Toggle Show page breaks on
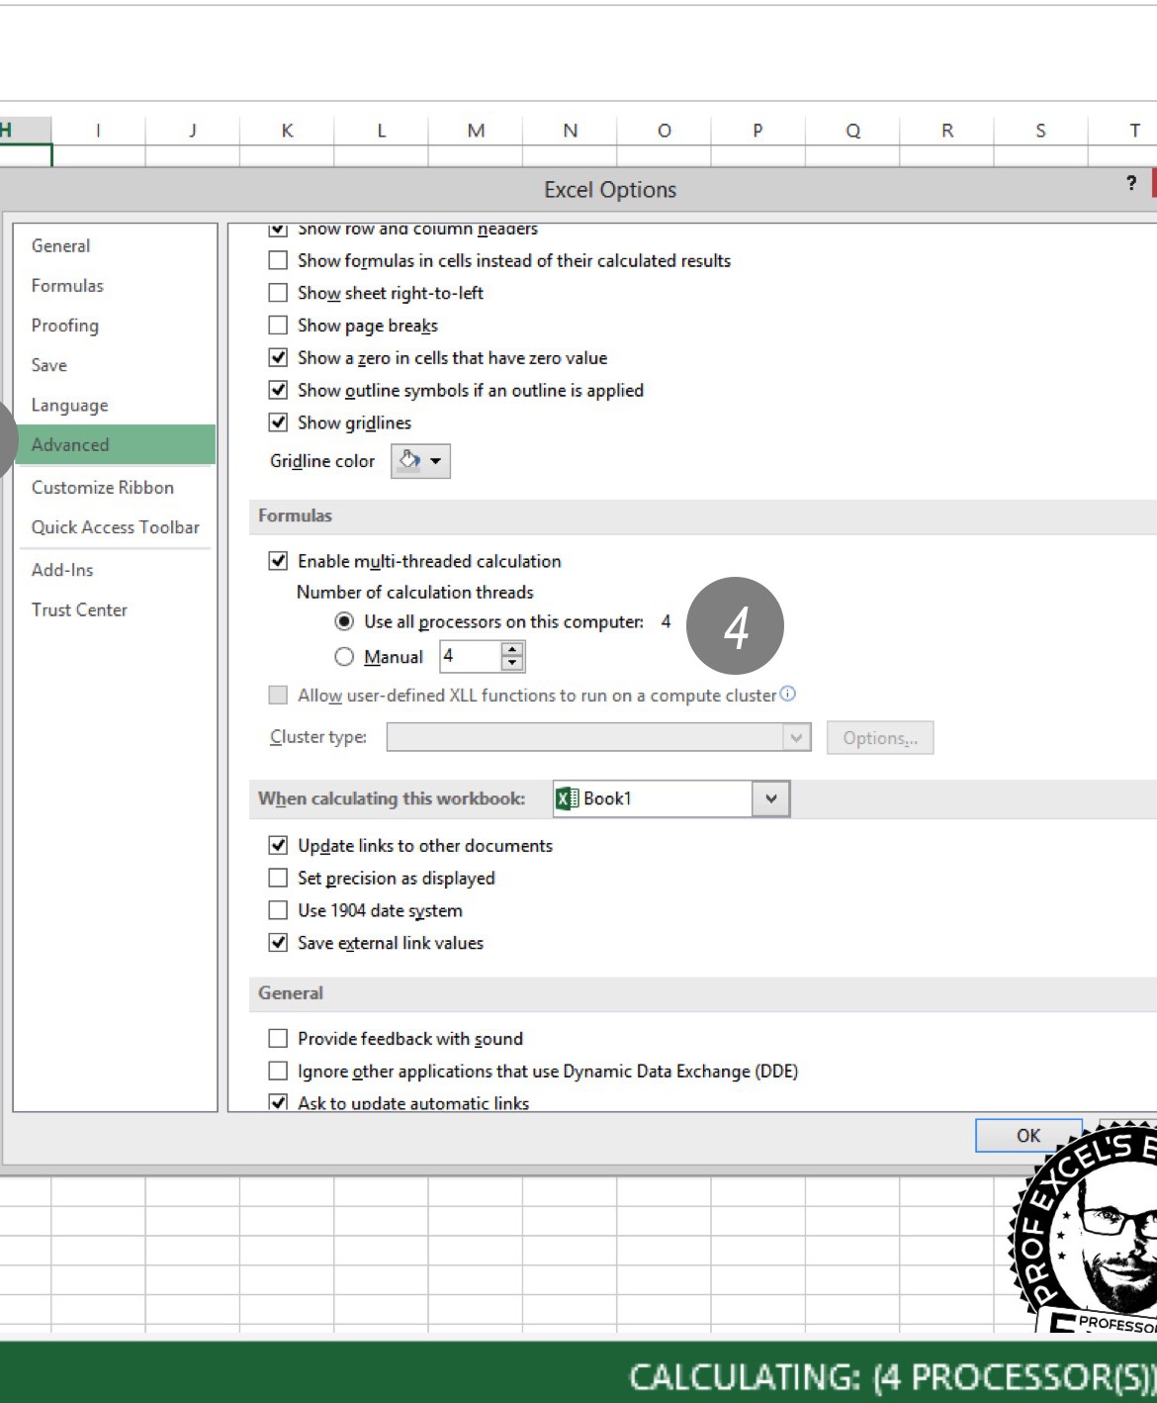This screenshot has width=1157, height=1403. tap(277, 325)
